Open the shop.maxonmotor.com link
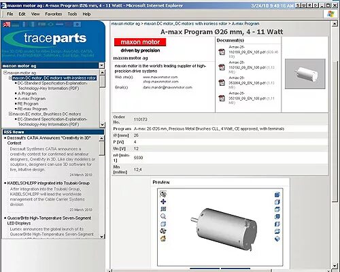This screenshot has height=272, width=340. point(160,82)
